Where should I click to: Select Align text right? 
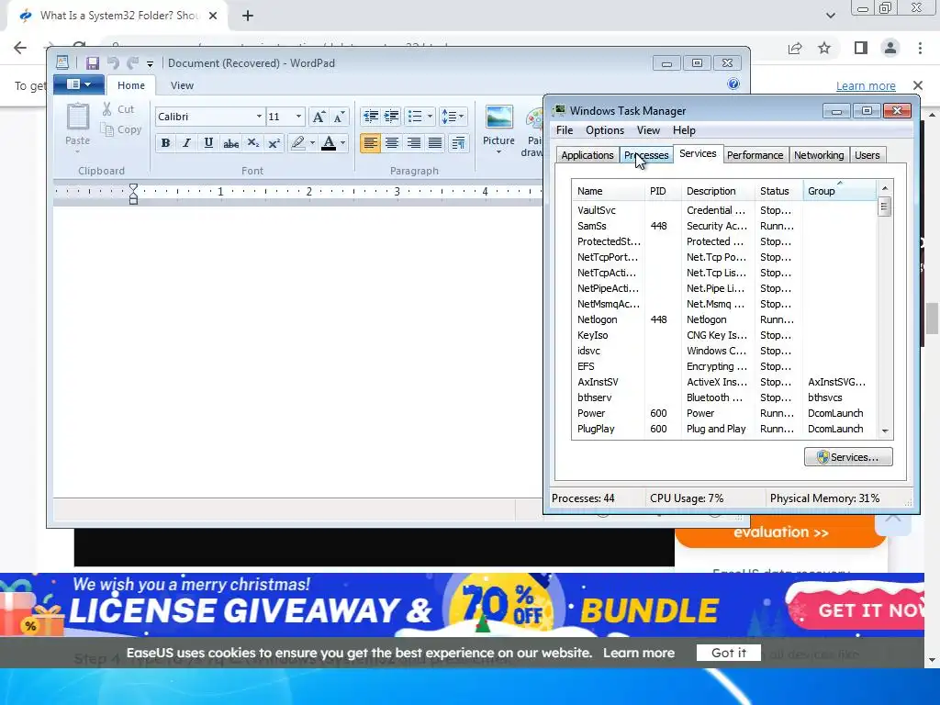(414, 142)
